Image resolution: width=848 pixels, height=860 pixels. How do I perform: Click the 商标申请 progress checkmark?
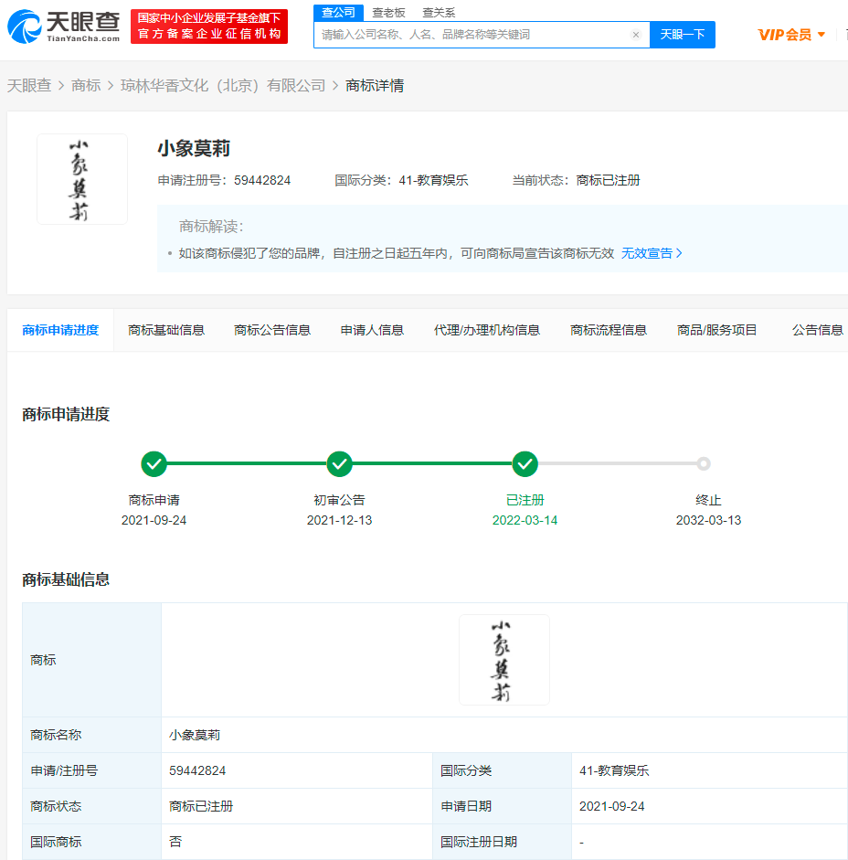[154, 464]
